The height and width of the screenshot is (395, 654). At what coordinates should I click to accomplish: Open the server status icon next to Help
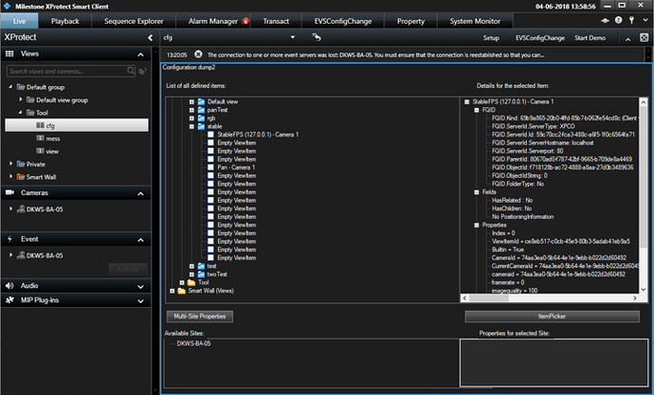point(606,20)
